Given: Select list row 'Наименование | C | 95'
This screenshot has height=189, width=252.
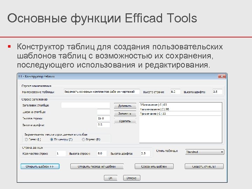Looking at the screenshot, I should [x=181, y=109].
